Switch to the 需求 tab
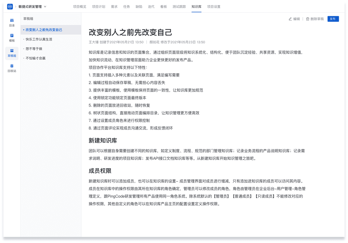The width and height of the screenshot is (348, 243). pos(114,7)
